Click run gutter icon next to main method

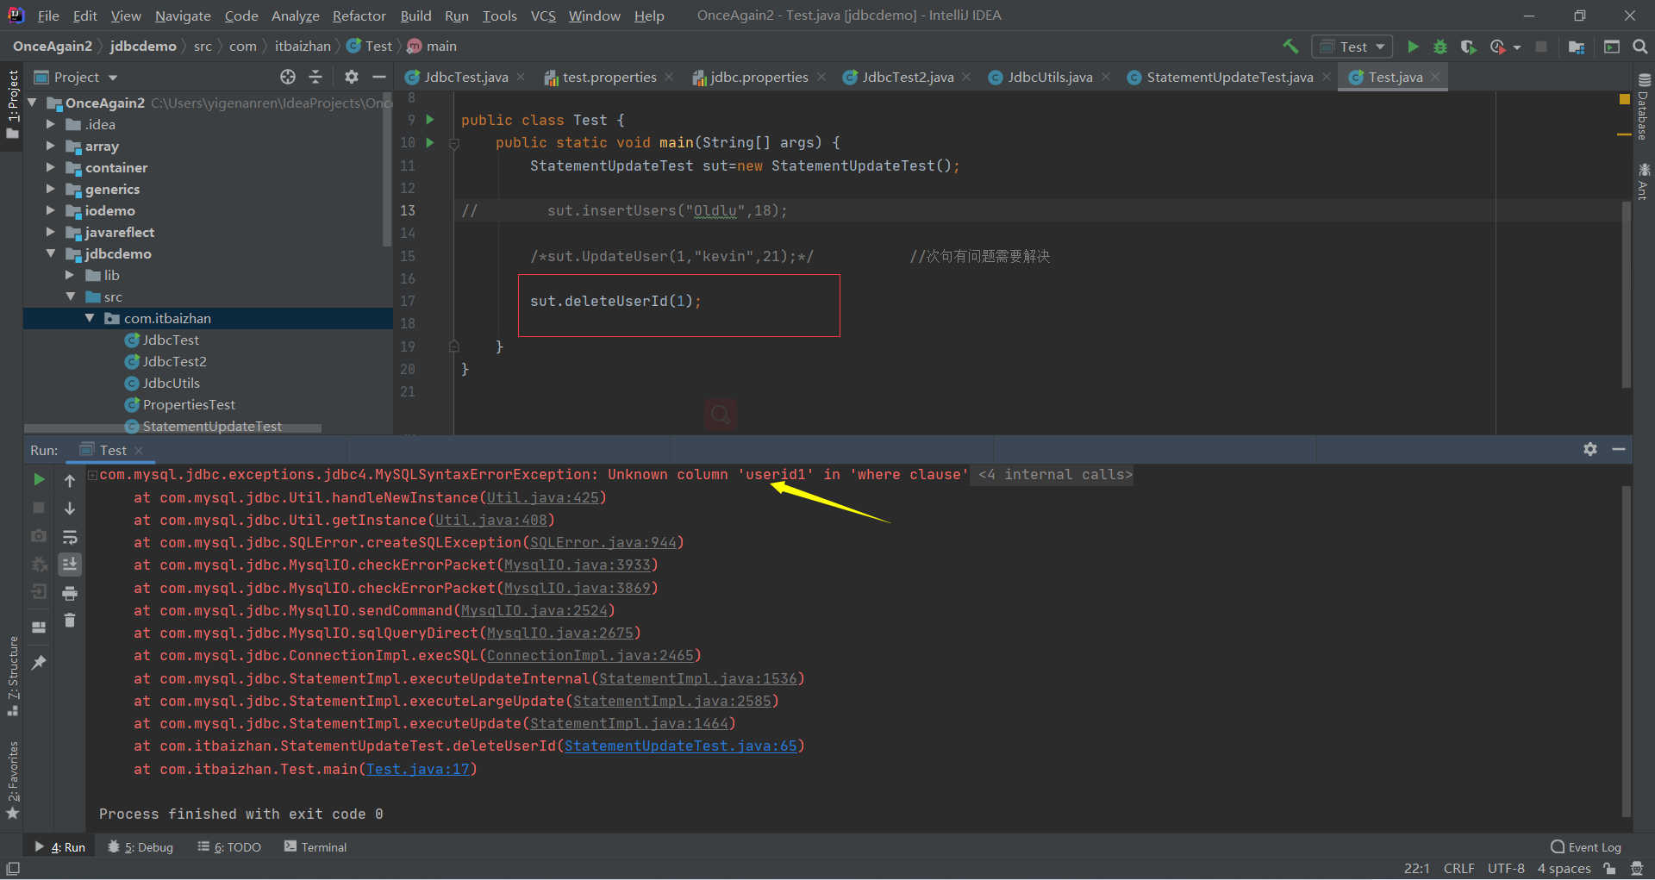(430, 142)
